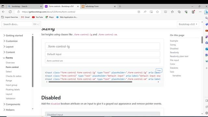The height and width of the screenshot is (117, 208).
Task: Click the address bar URL
Action: pyautogui.click(x=49, y=12)
